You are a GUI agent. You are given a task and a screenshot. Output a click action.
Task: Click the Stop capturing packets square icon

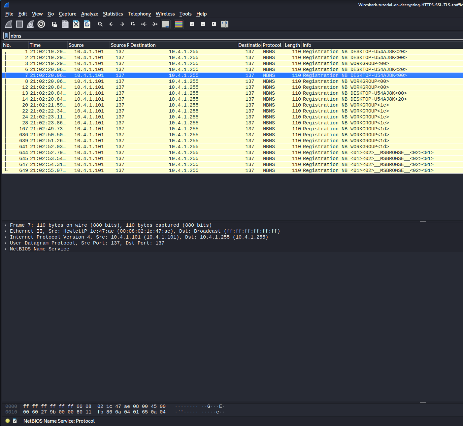pos(19,24)
